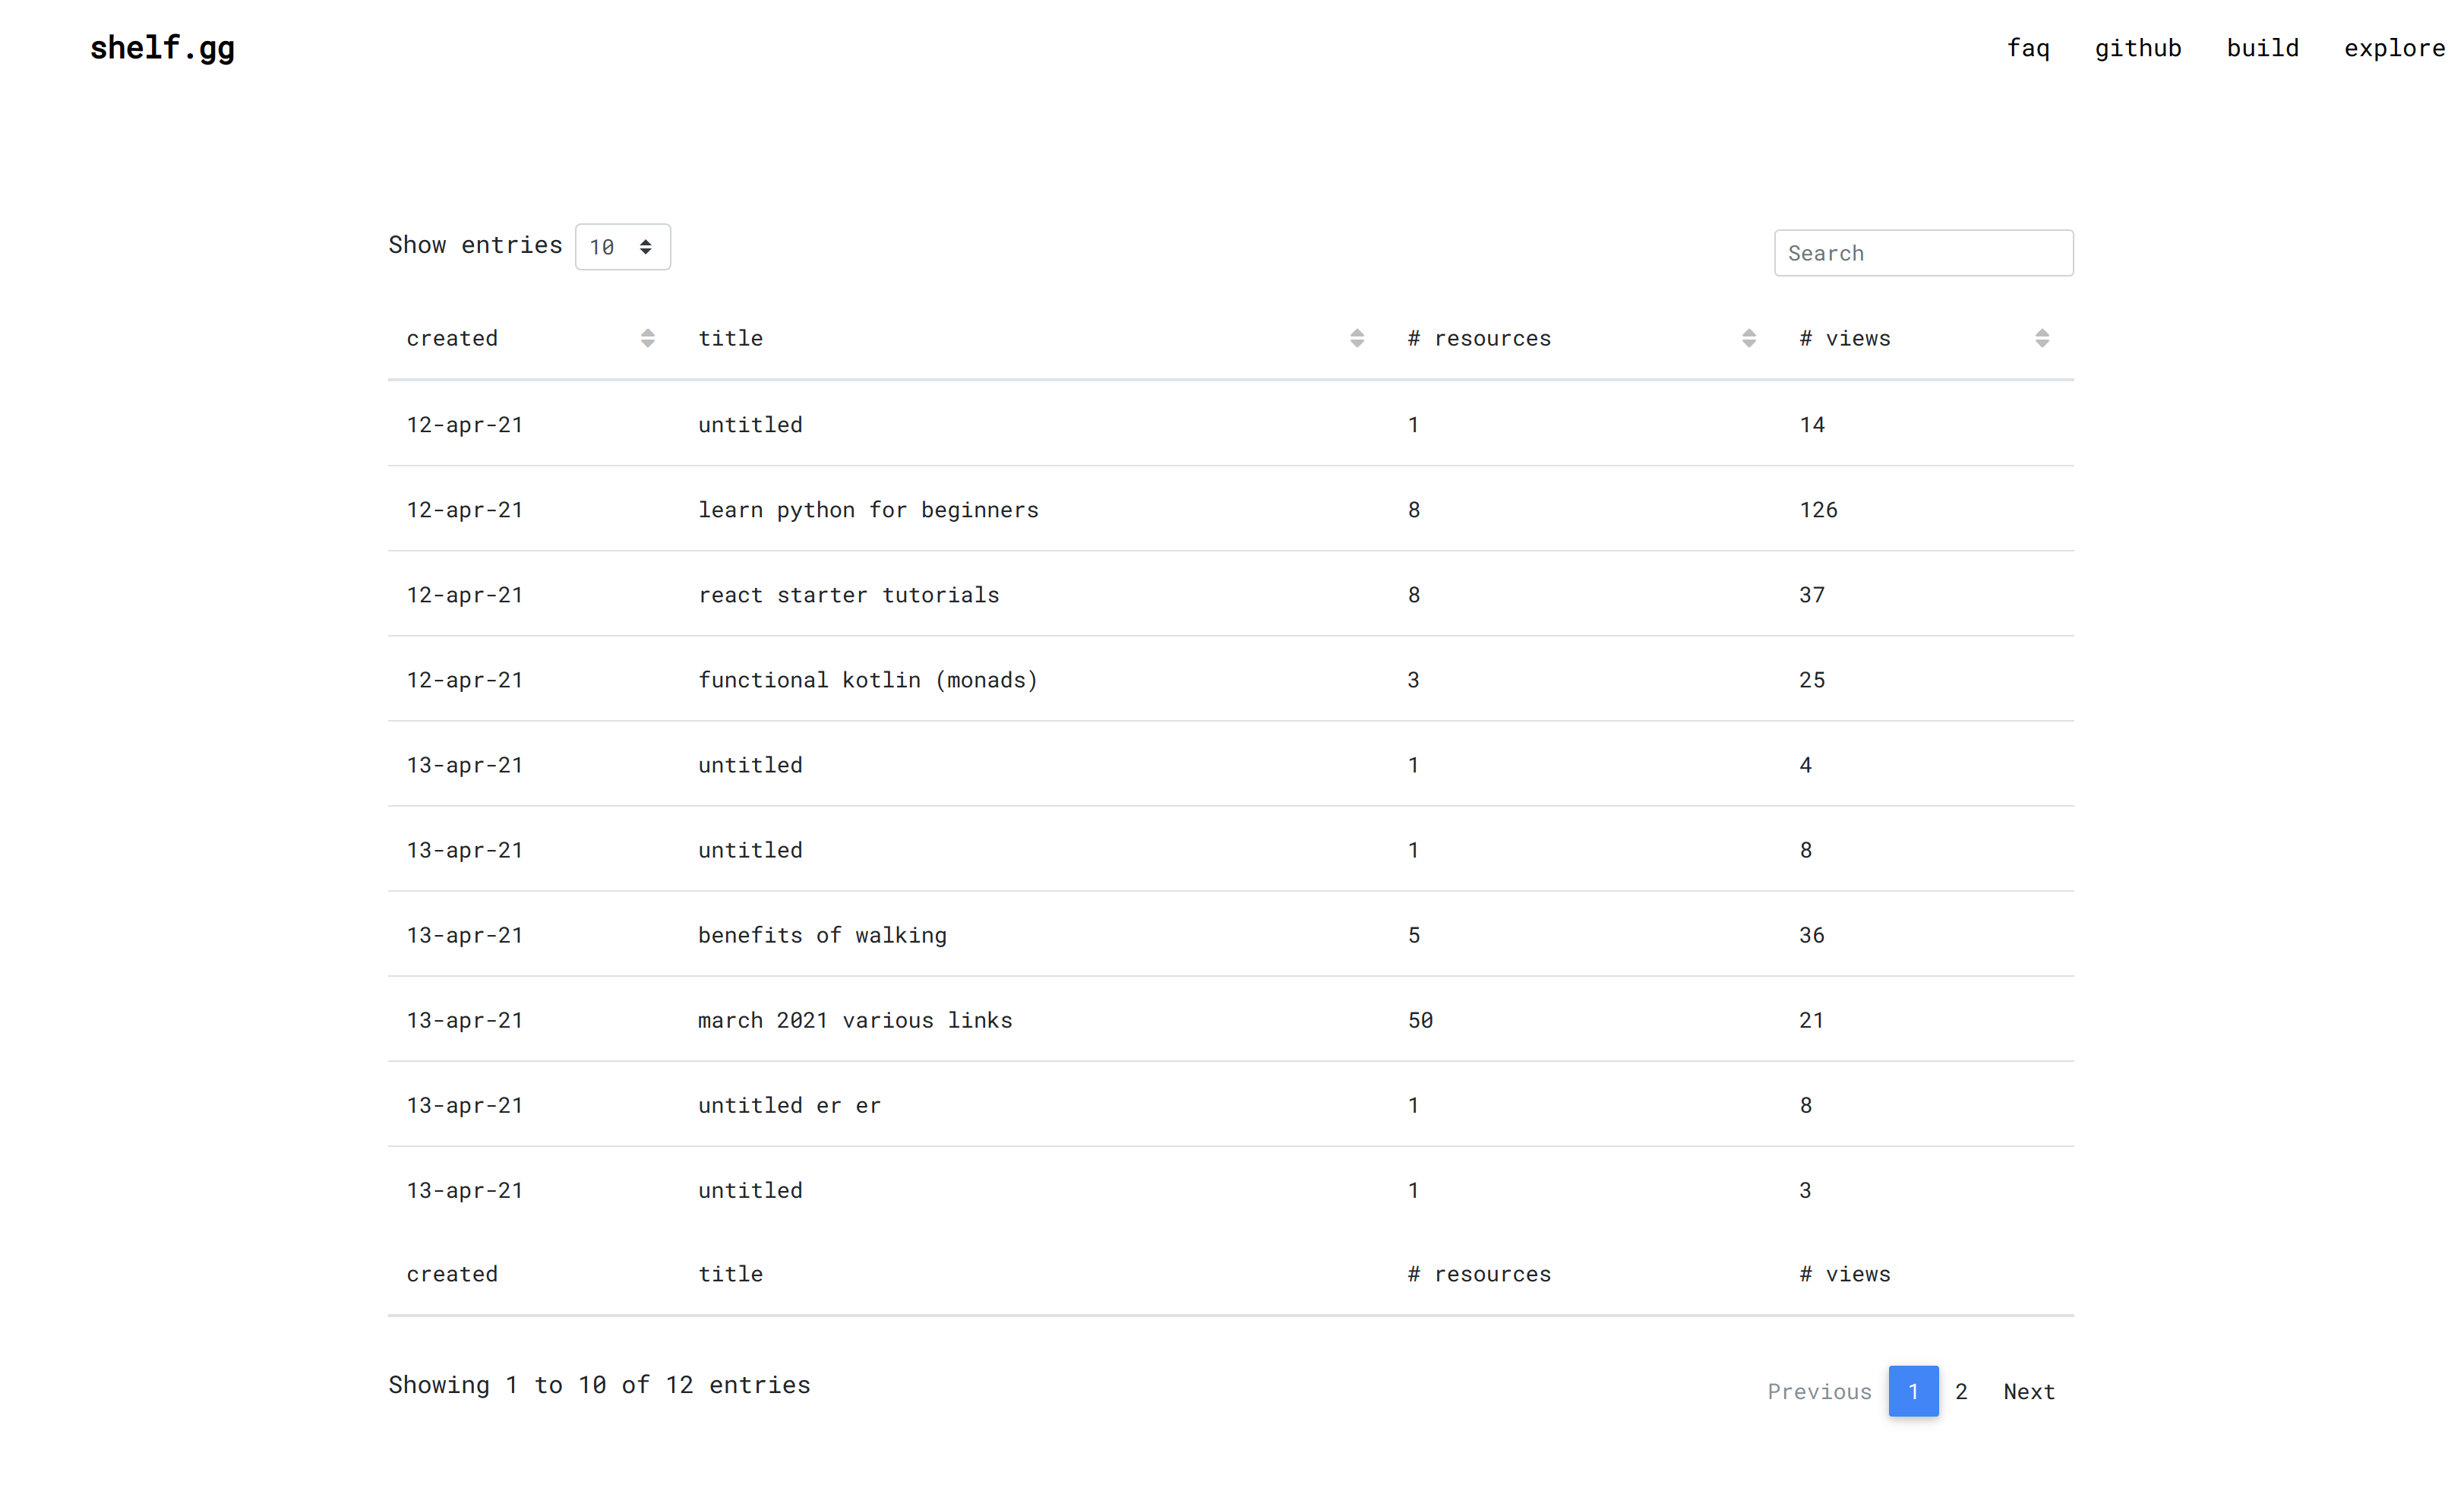Select react starter tutorials entry
Image resolution: width=2464 pixels, height=1488 pixels.
pos(848,595)
